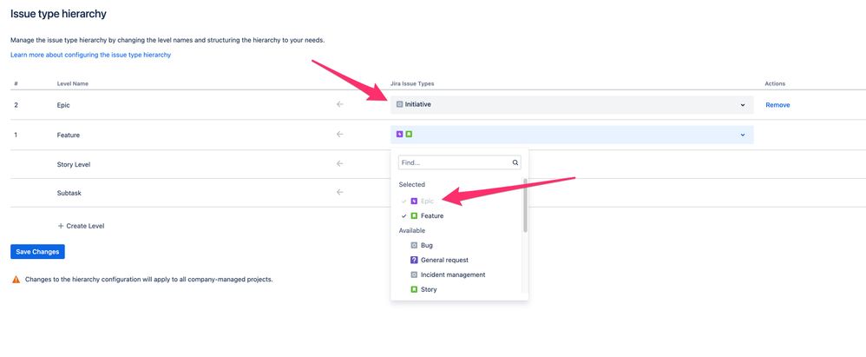The image size is (866, 357).
Task: Collapse the Feature row issue types chevron
Action: [743, 135]
